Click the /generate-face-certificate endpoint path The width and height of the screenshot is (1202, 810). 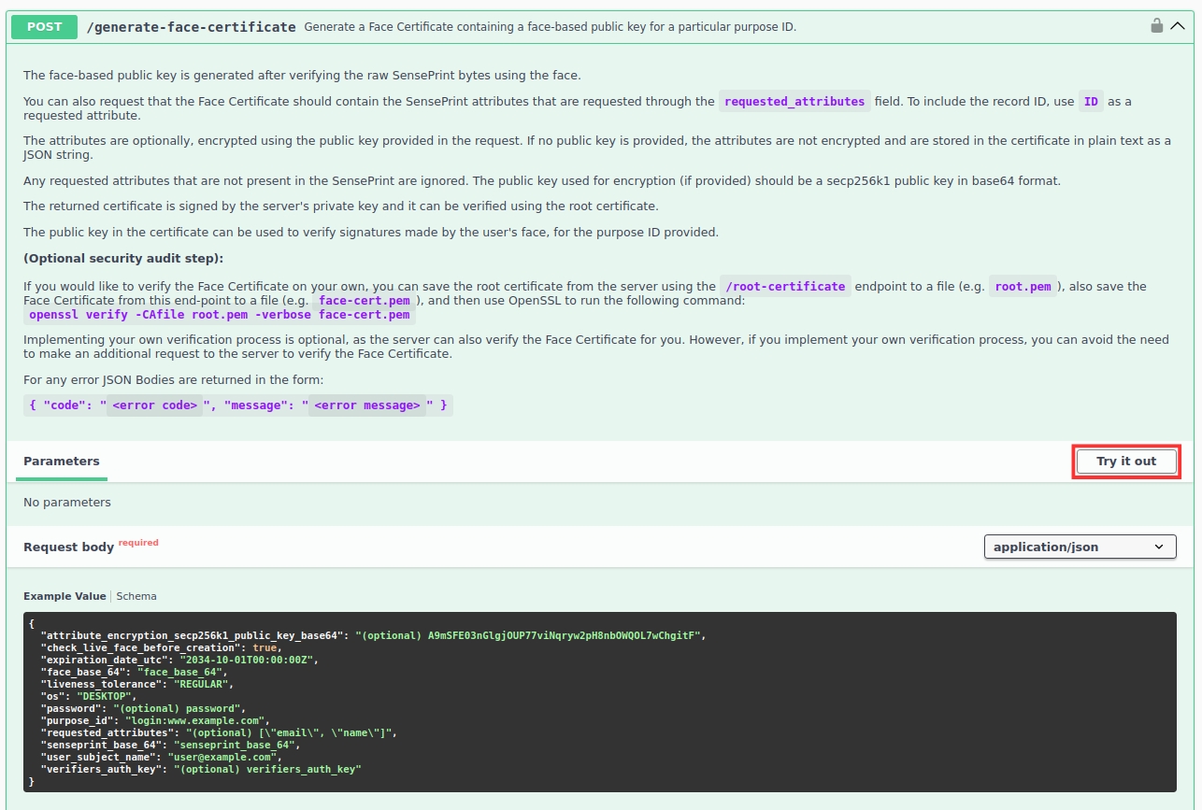pos(191,27)
